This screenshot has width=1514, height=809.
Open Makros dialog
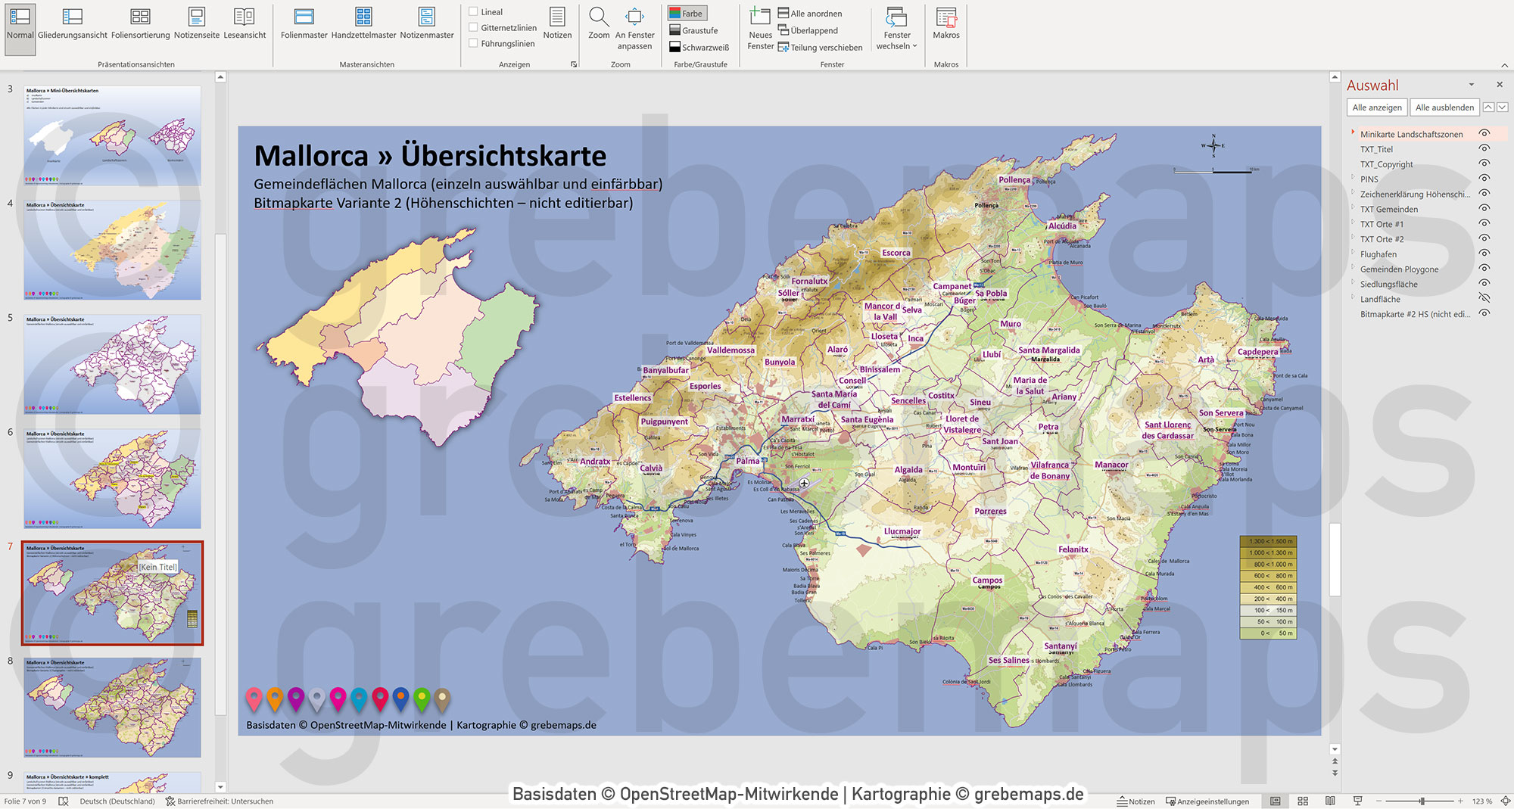946,25
